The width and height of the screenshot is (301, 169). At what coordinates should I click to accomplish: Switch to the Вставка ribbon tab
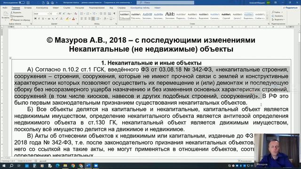[x=28, y=8]
